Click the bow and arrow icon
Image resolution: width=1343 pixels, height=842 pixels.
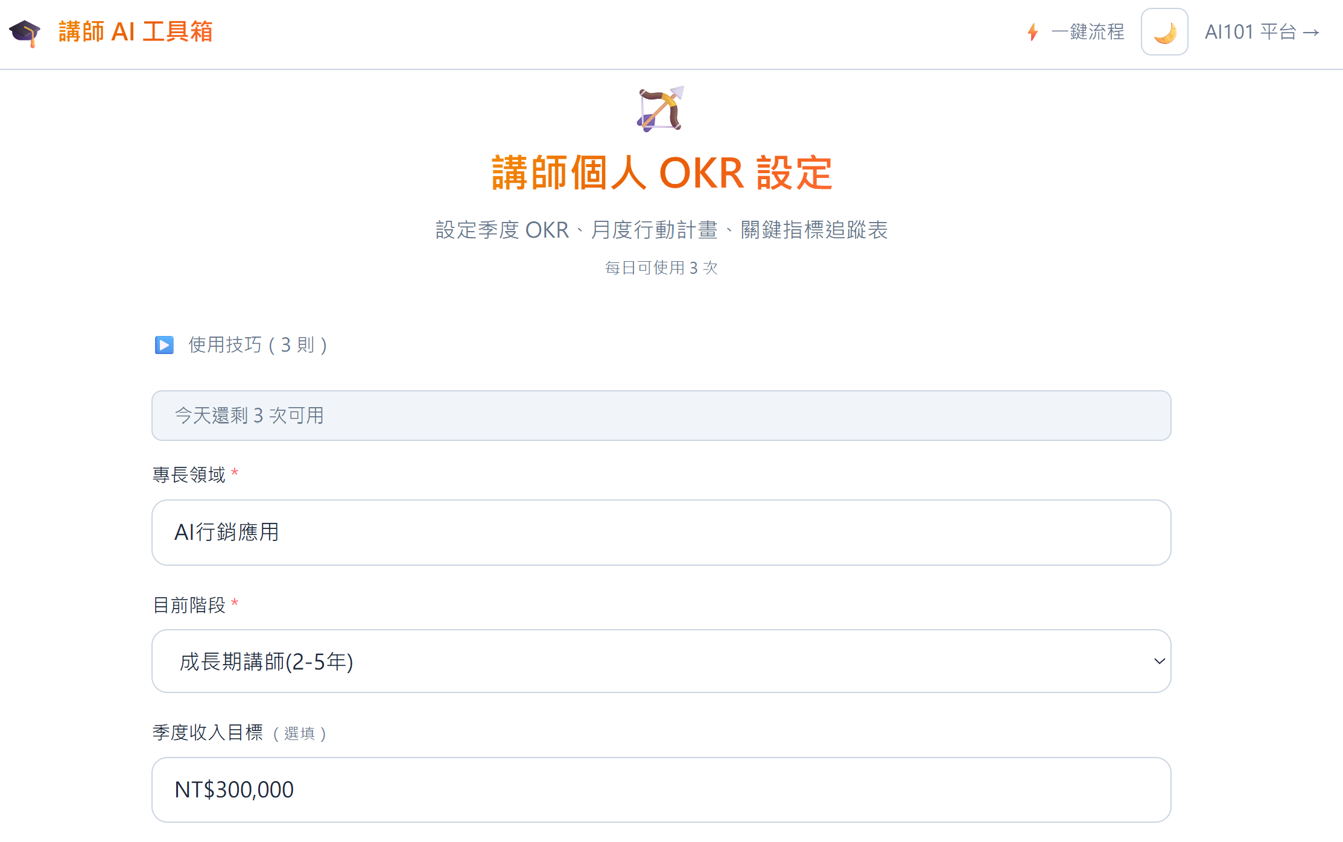661,109
